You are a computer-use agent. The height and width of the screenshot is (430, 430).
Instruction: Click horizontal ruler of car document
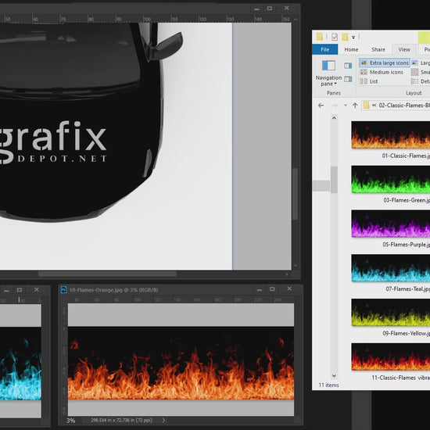point(145,20)
